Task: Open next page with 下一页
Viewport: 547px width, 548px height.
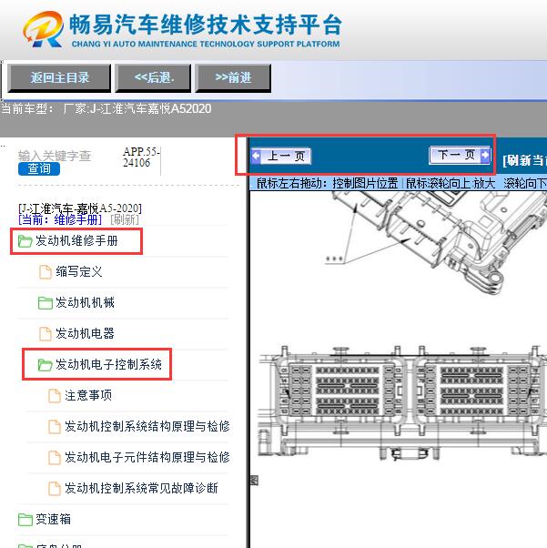Action: (460, 155)
